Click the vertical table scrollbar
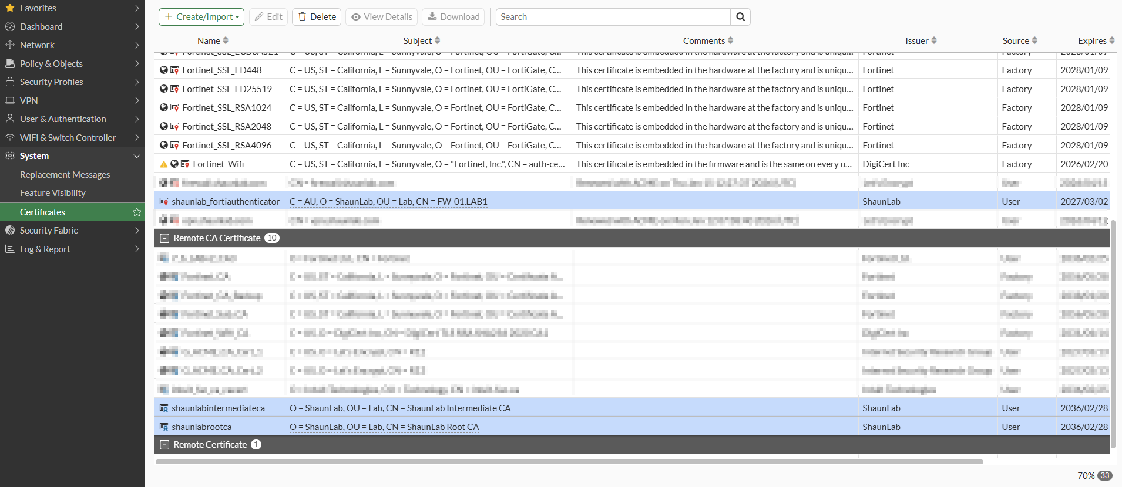 tap(1113, 335)
